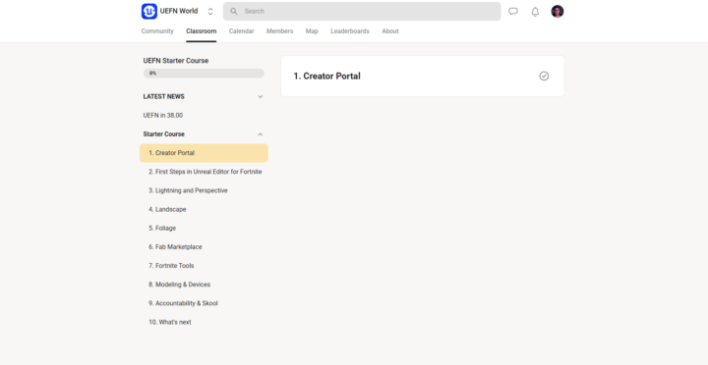708x365 pixels.
Task: Open the 7. Fortnite Tools lesson
Action: 171,266
